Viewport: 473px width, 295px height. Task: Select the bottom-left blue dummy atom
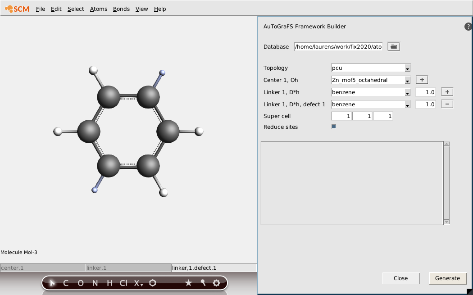(x=95, y=190)
